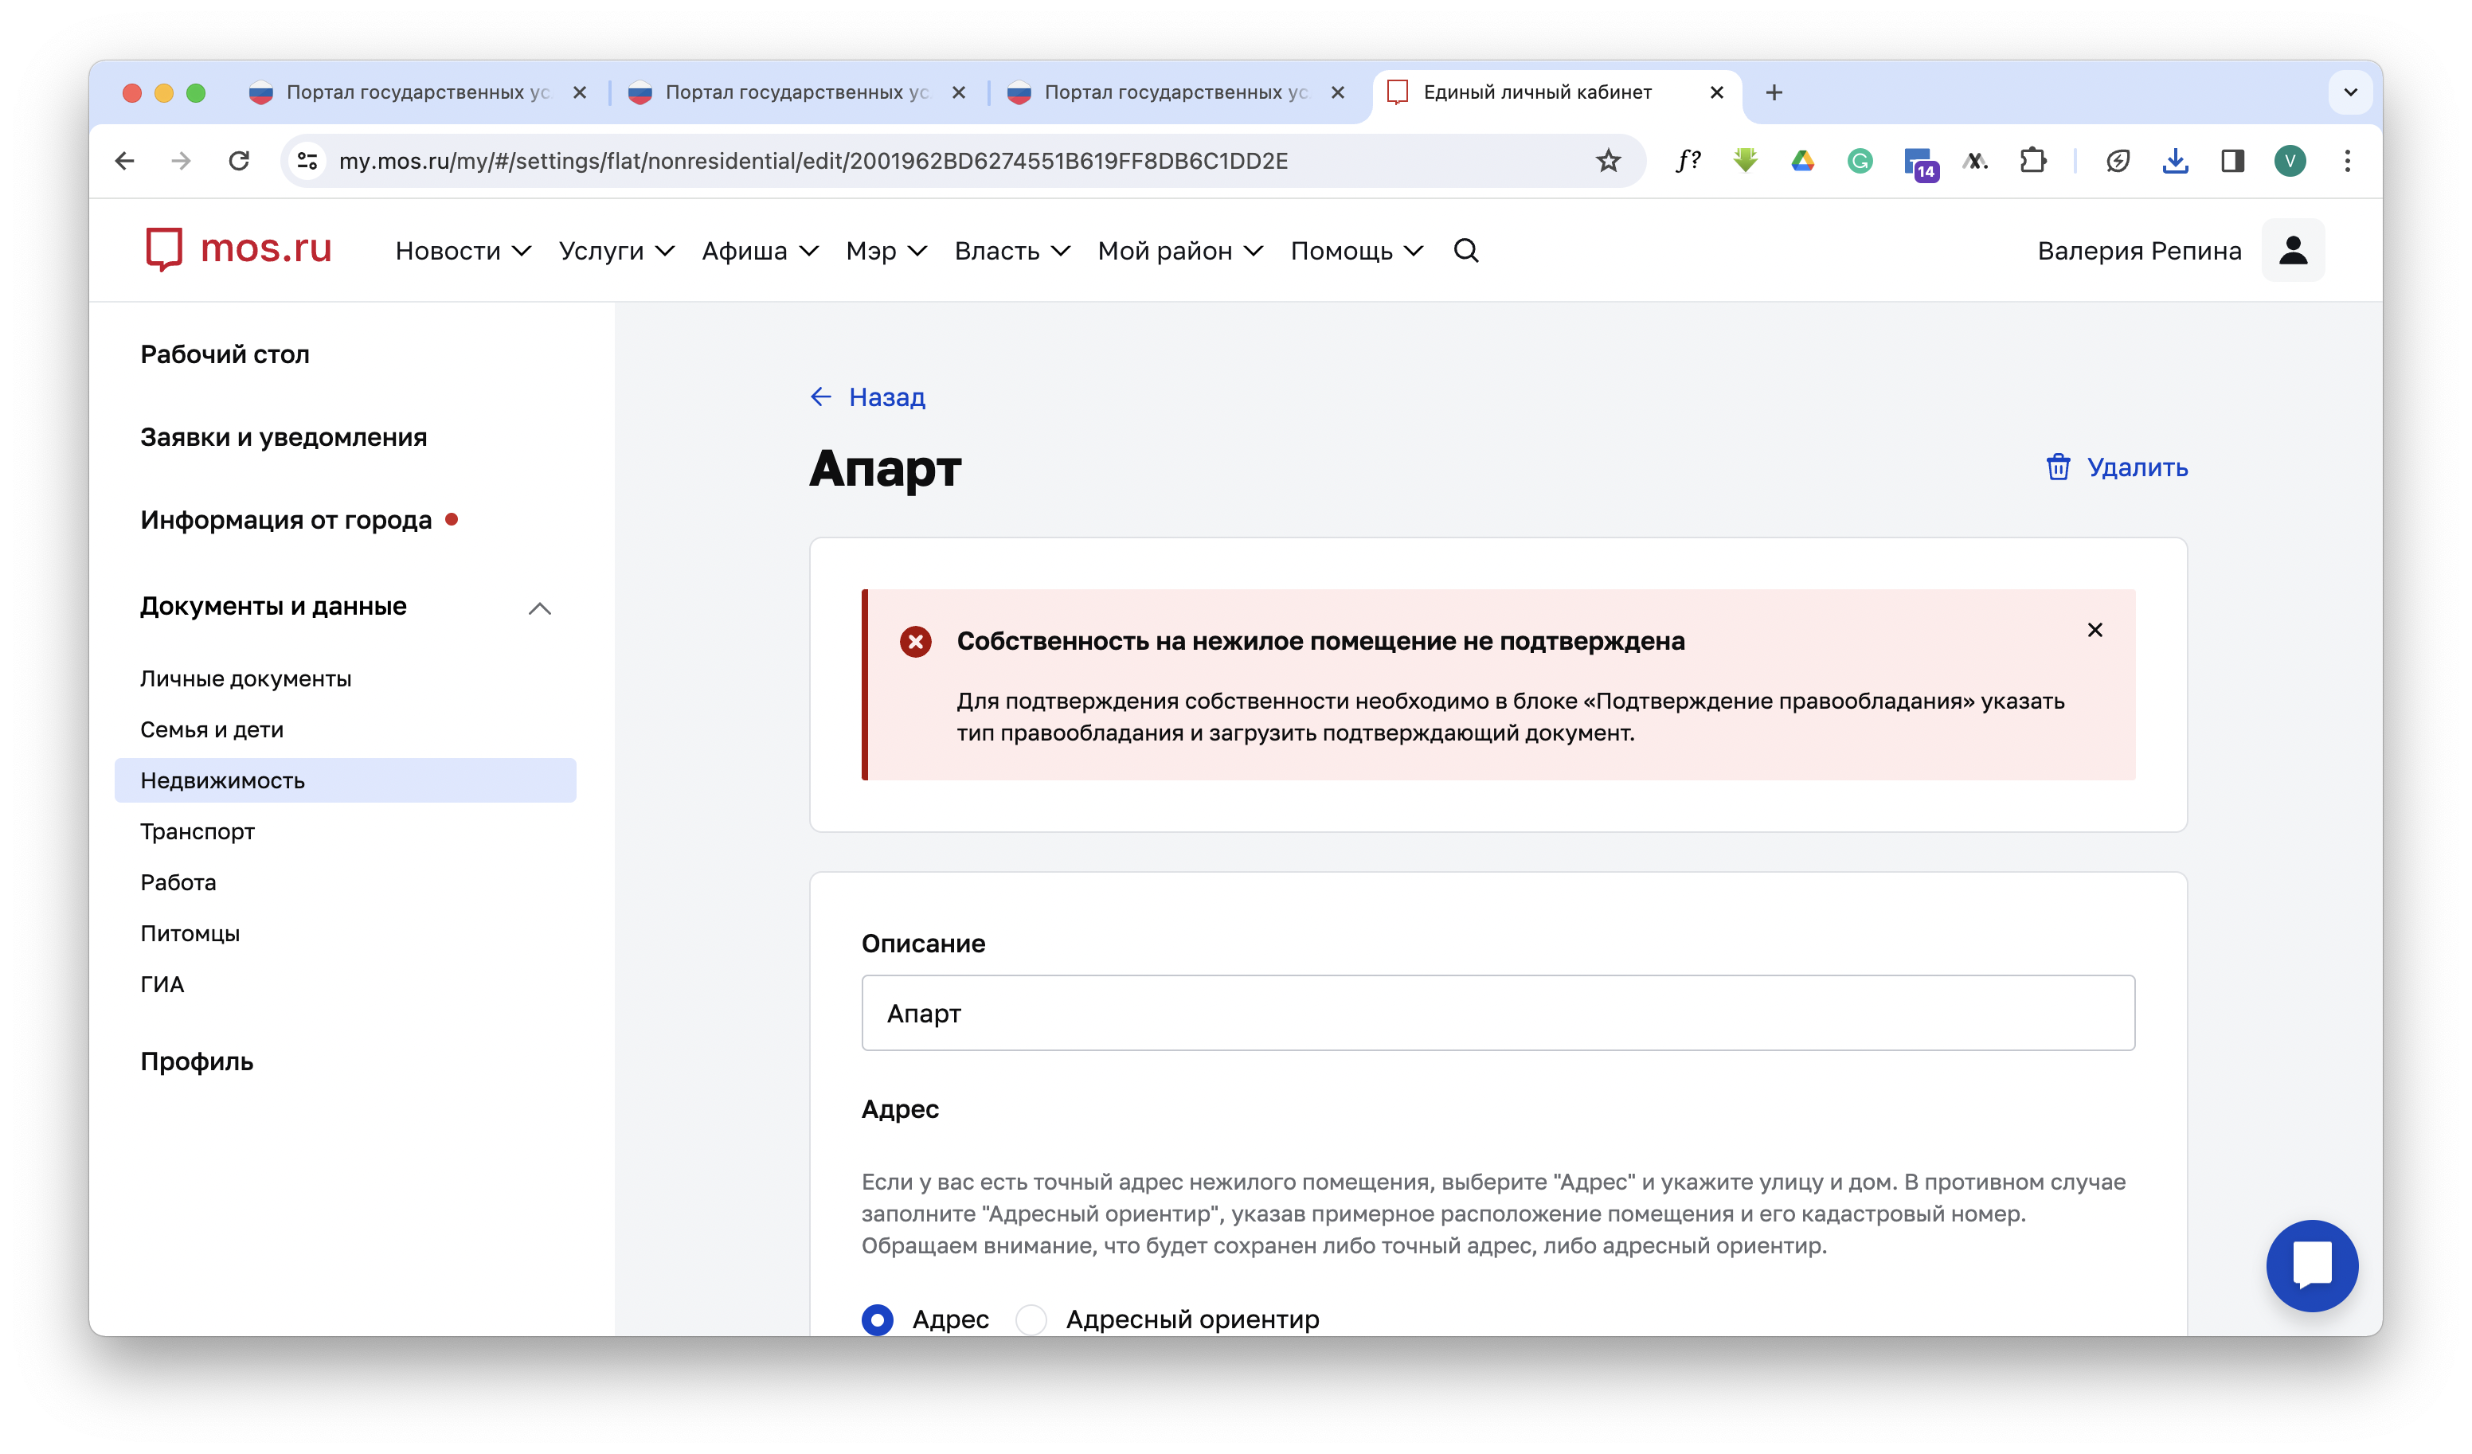The image size is (2472, 1454).
Task: Click the Описание input field
Action: 1498,1013
